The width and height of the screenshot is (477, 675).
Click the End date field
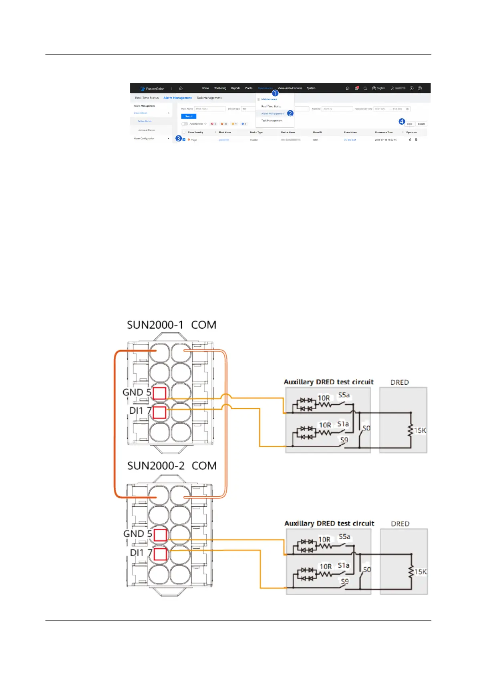click(398, 109)
